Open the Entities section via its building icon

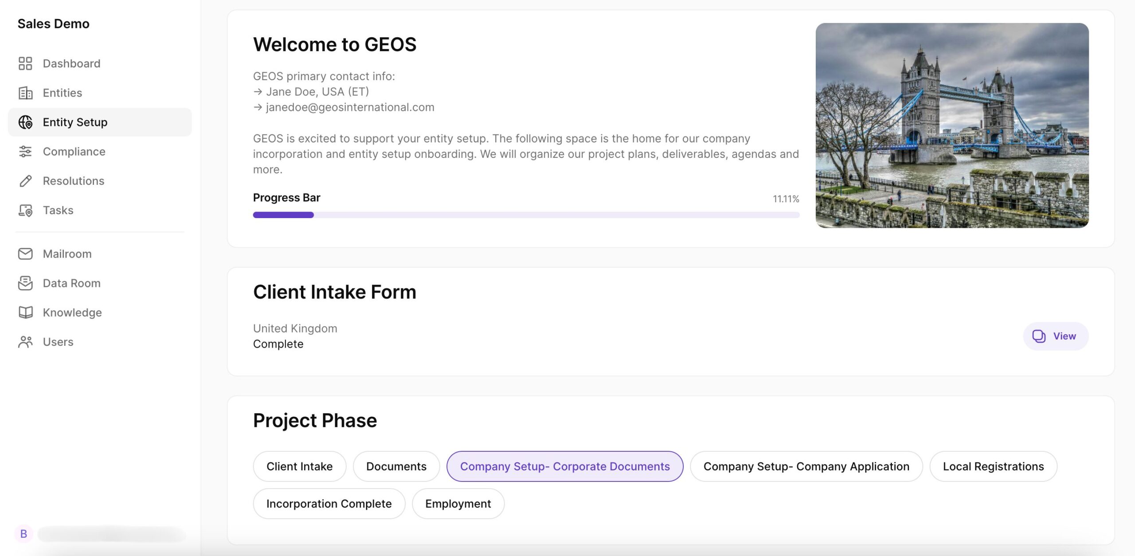(25, 93)
